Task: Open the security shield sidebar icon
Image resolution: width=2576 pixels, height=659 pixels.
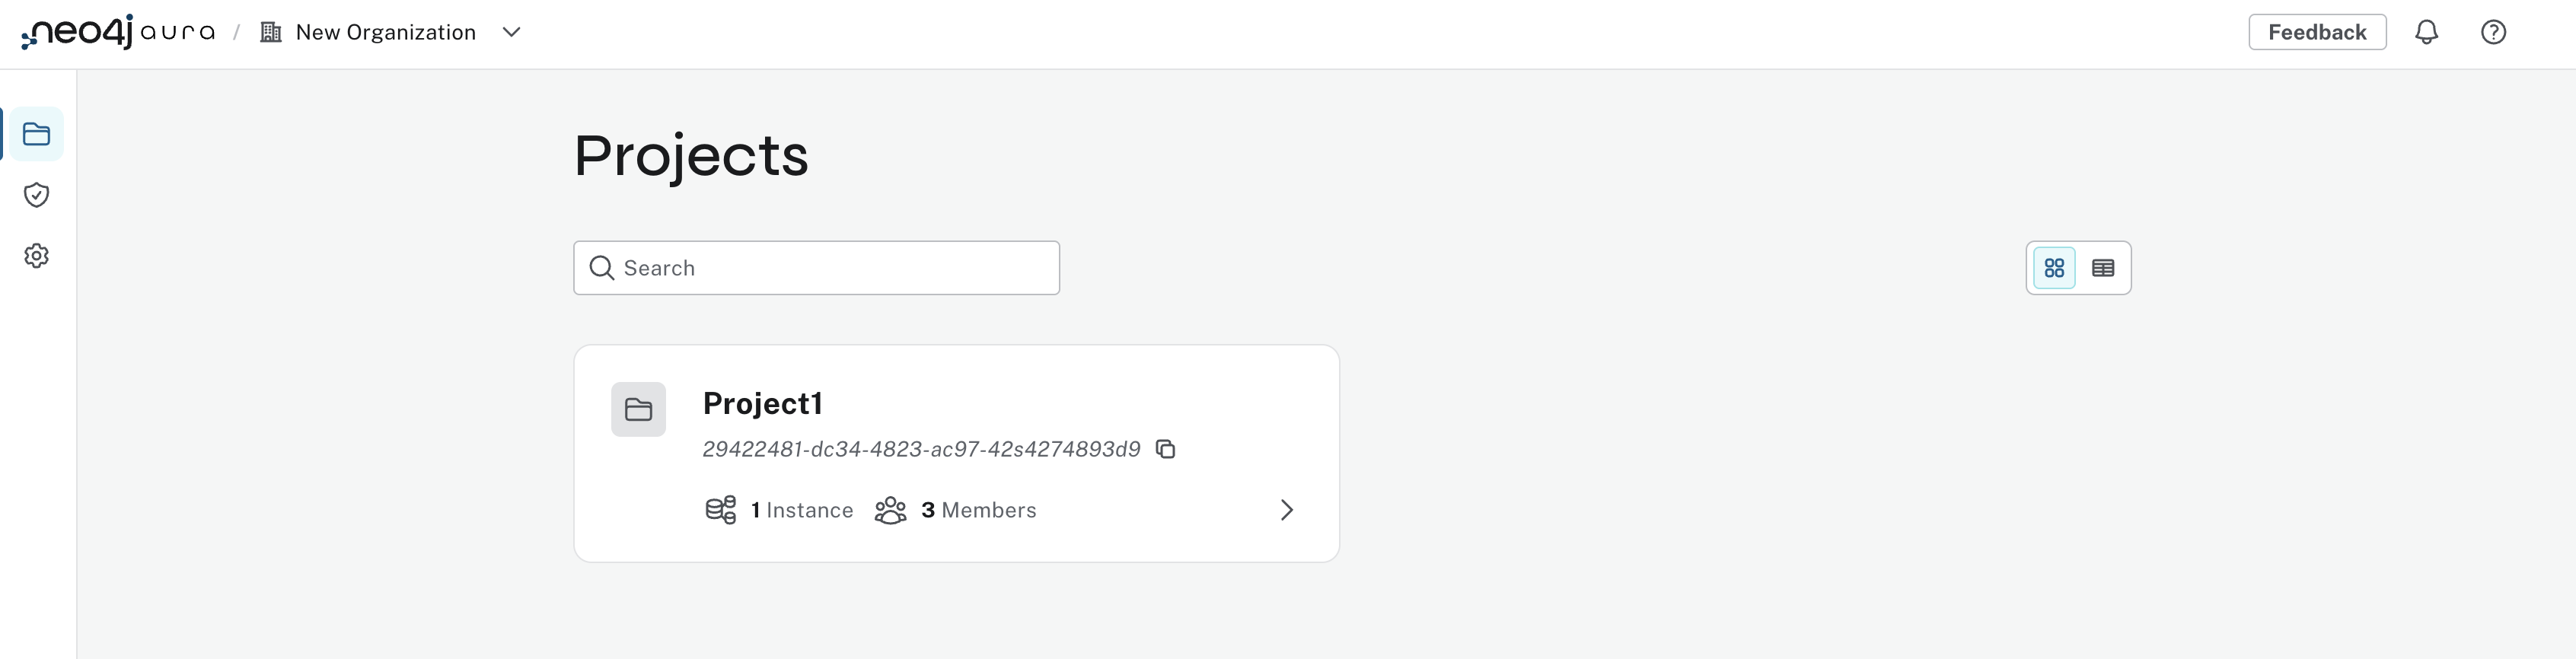Action: tap(36, 195)
